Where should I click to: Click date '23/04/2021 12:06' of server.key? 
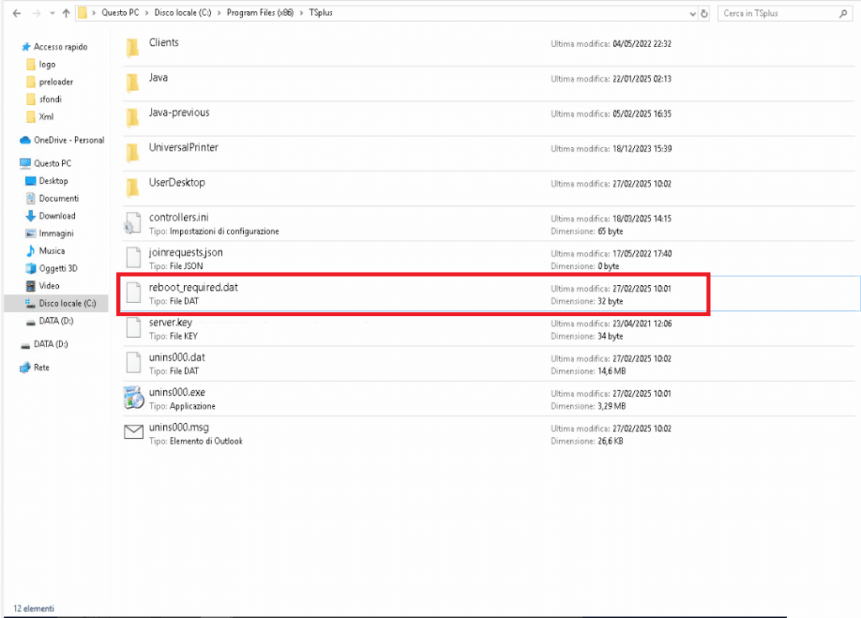click(x=642, y=324)
